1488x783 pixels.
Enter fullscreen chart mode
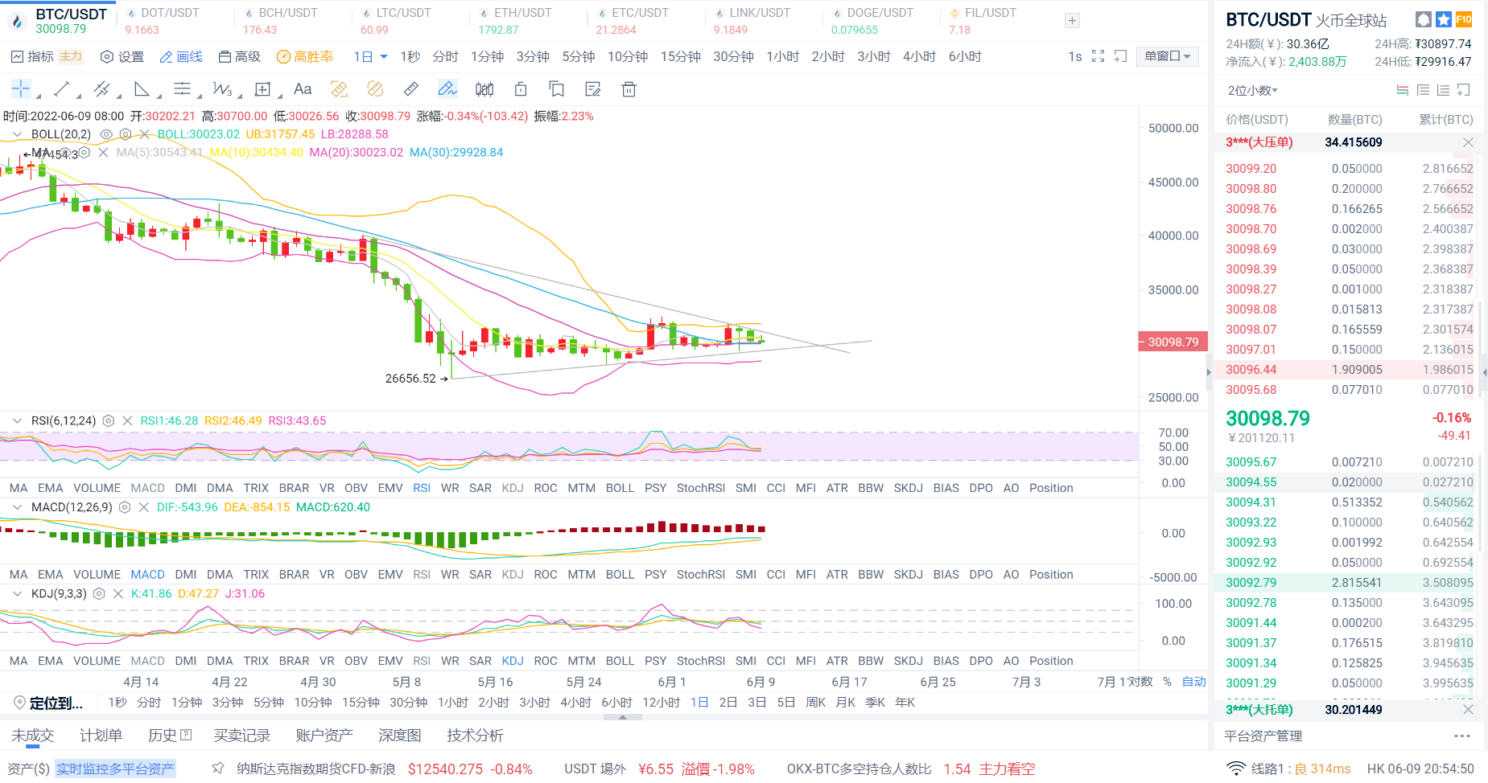coord(1098,56)
